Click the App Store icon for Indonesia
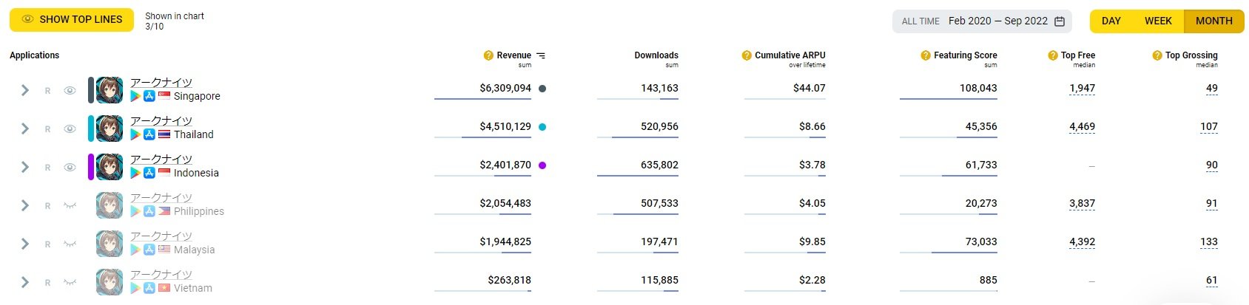 point(149,173)
